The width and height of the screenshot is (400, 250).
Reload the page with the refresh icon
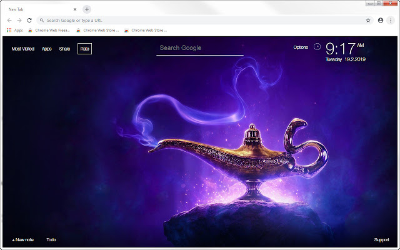point(29,21)
